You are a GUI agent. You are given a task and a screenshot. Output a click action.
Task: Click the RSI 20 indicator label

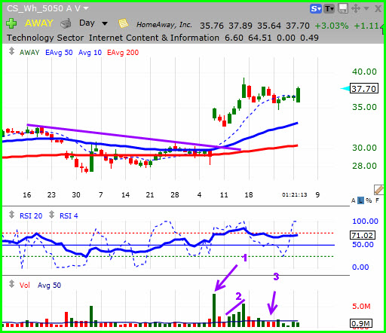[31, 216]
